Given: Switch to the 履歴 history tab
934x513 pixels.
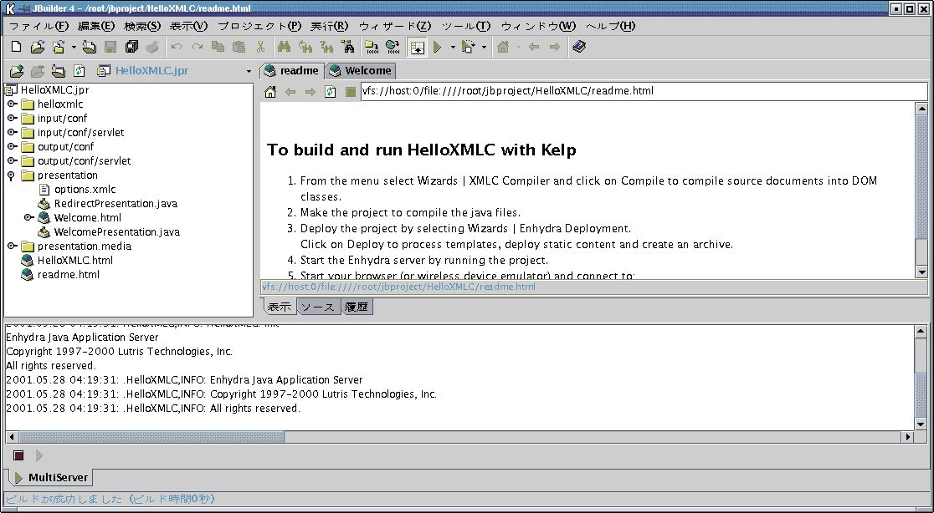Looking at the screenshot, I should (357, 307).
